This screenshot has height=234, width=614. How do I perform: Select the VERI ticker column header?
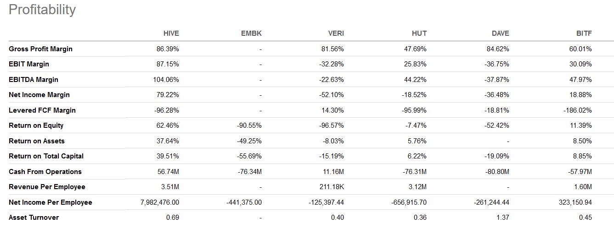(x=335, y=33)
